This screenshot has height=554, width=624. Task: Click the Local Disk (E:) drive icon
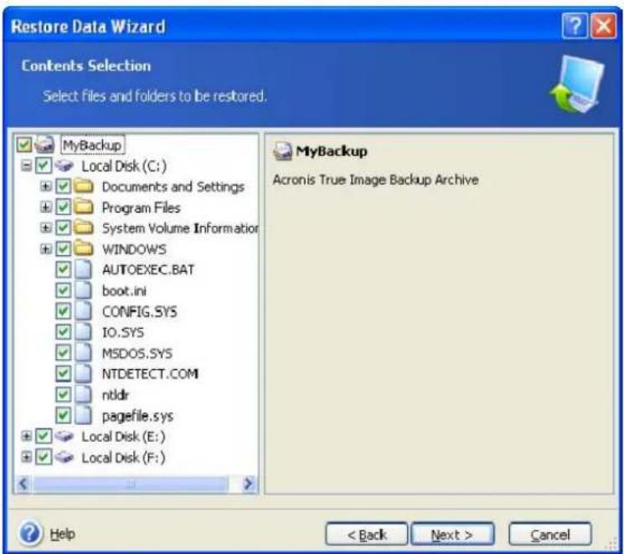tap(64, 436)
